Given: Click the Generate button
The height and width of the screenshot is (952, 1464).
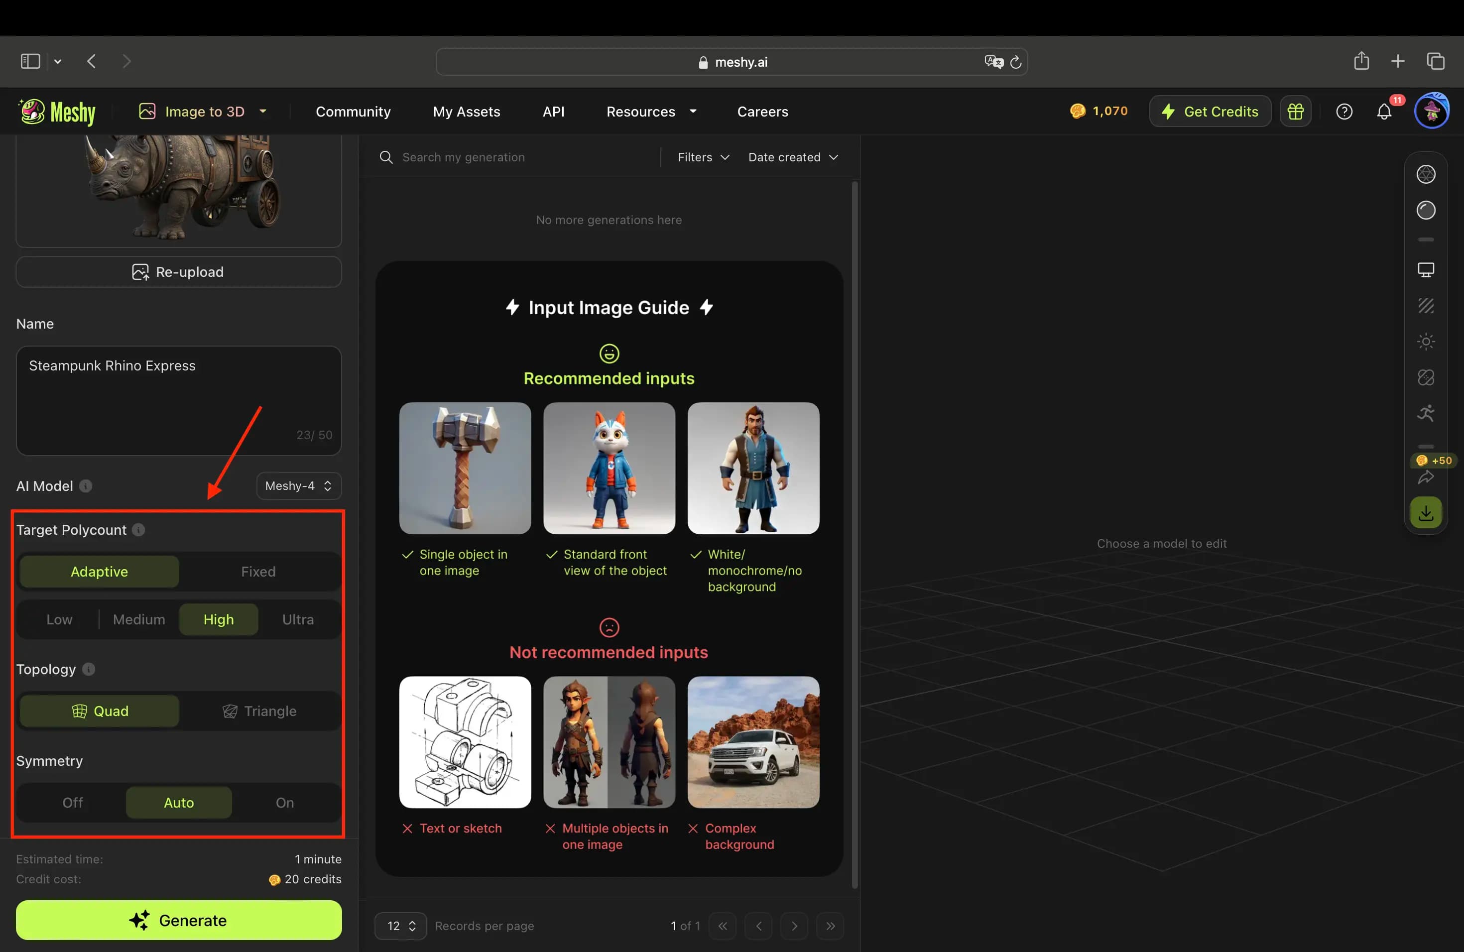Looking at the screenshot, I should [x=178, y=919].
